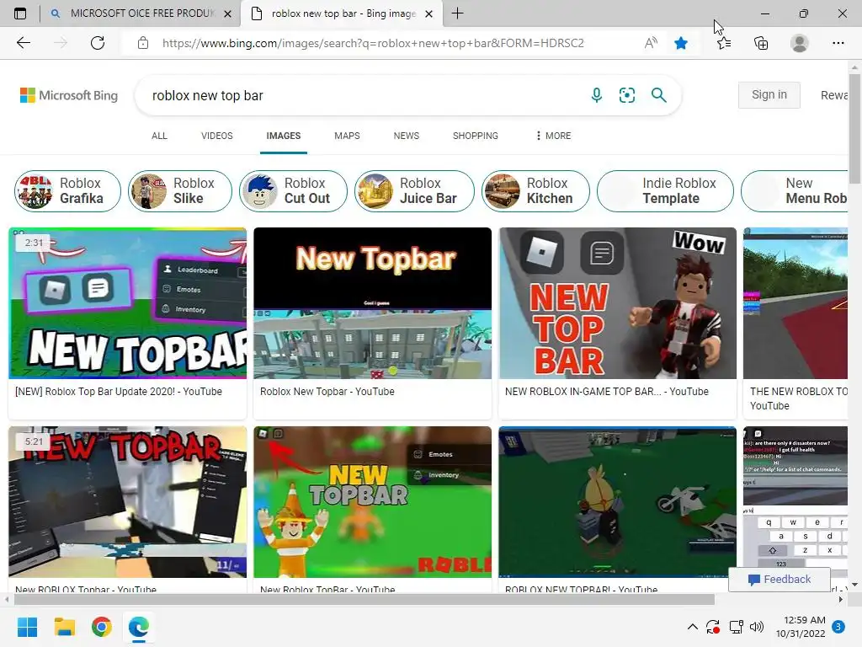Switch to MICROSOFT OICE FREE PRODUK tab
The height and width of the screenshot is (647, 862).
[140, 13]
